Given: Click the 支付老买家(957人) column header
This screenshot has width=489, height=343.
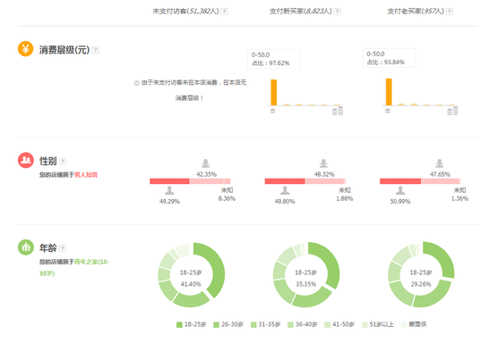Looking at the screenshot, I should click(416, 12).
